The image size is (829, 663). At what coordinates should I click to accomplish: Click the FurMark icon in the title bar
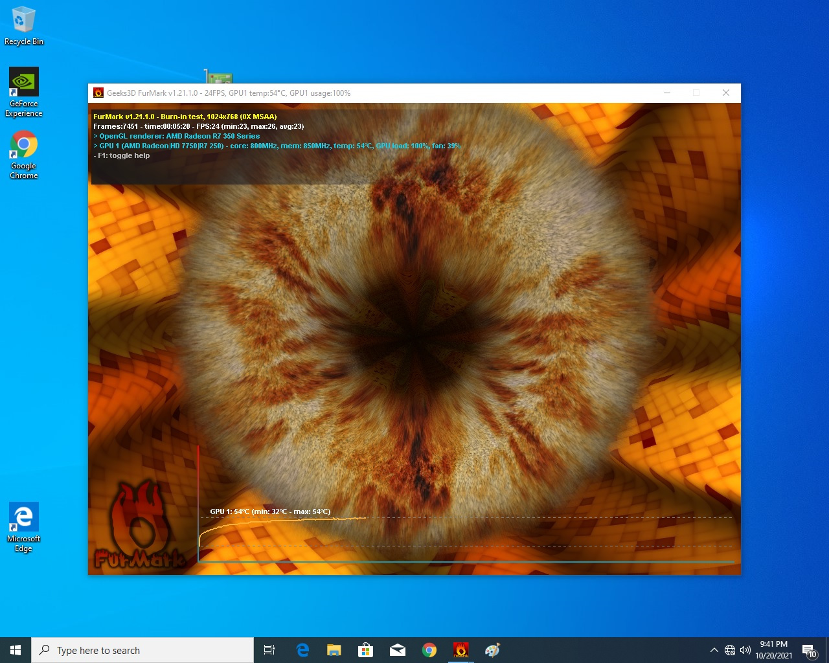pyautogui.click(x=98, y=93)
